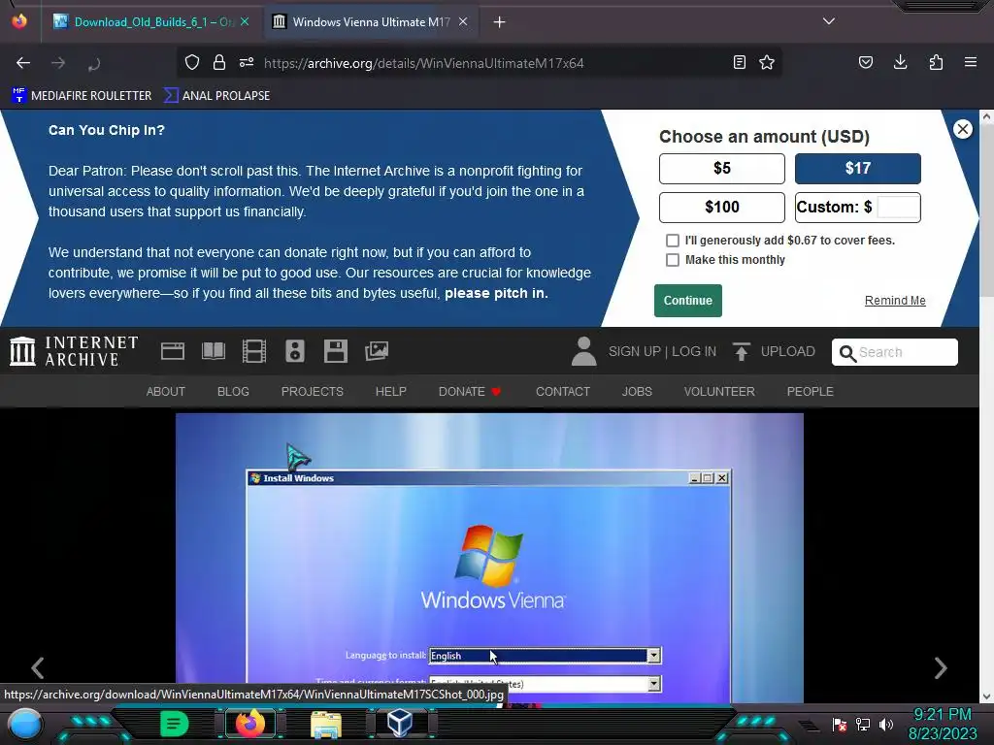Screen dimensions: 994x745
Task: Open the Software floppy disk icon
Action: click(335, 351)
